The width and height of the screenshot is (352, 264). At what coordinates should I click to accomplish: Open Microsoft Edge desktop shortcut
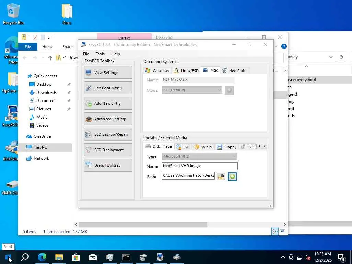pyautogui.click(x=11, y=51)
